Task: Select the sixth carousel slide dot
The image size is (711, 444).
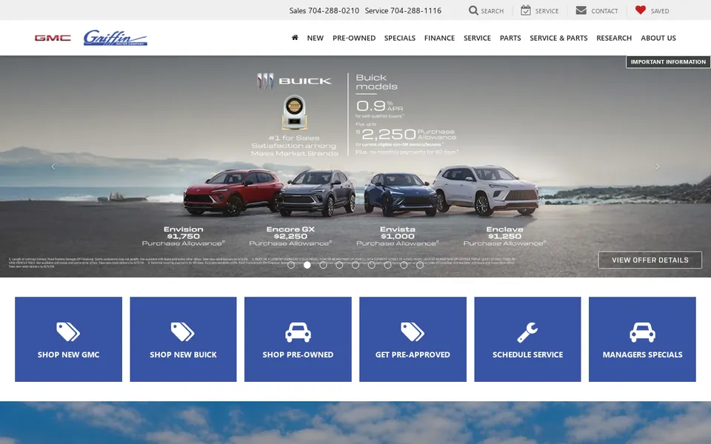Action: [x=371, y=265]
